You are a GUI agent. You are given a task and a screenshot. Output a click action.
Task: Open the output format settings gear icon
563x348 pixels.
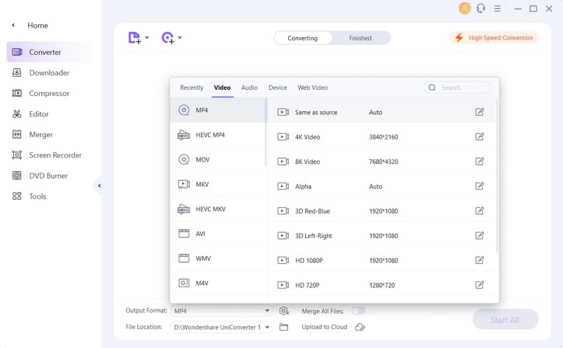[284, 311]
